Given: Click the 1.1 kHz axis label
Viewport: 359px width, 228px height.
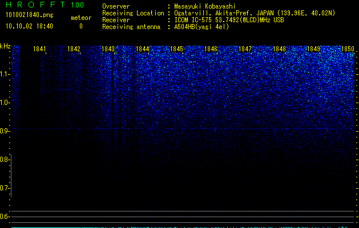Looking at the screenshot, I should point(5,74).
